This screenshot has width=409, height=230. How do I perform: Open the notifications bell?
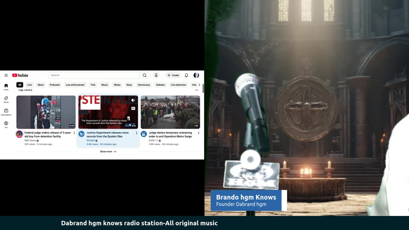pos(186,75)
